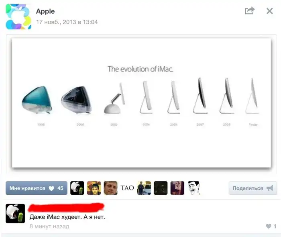Viewport: 281px width, 237px height.
Task: Click the Apple page name link
Action: tap(45, 11)
